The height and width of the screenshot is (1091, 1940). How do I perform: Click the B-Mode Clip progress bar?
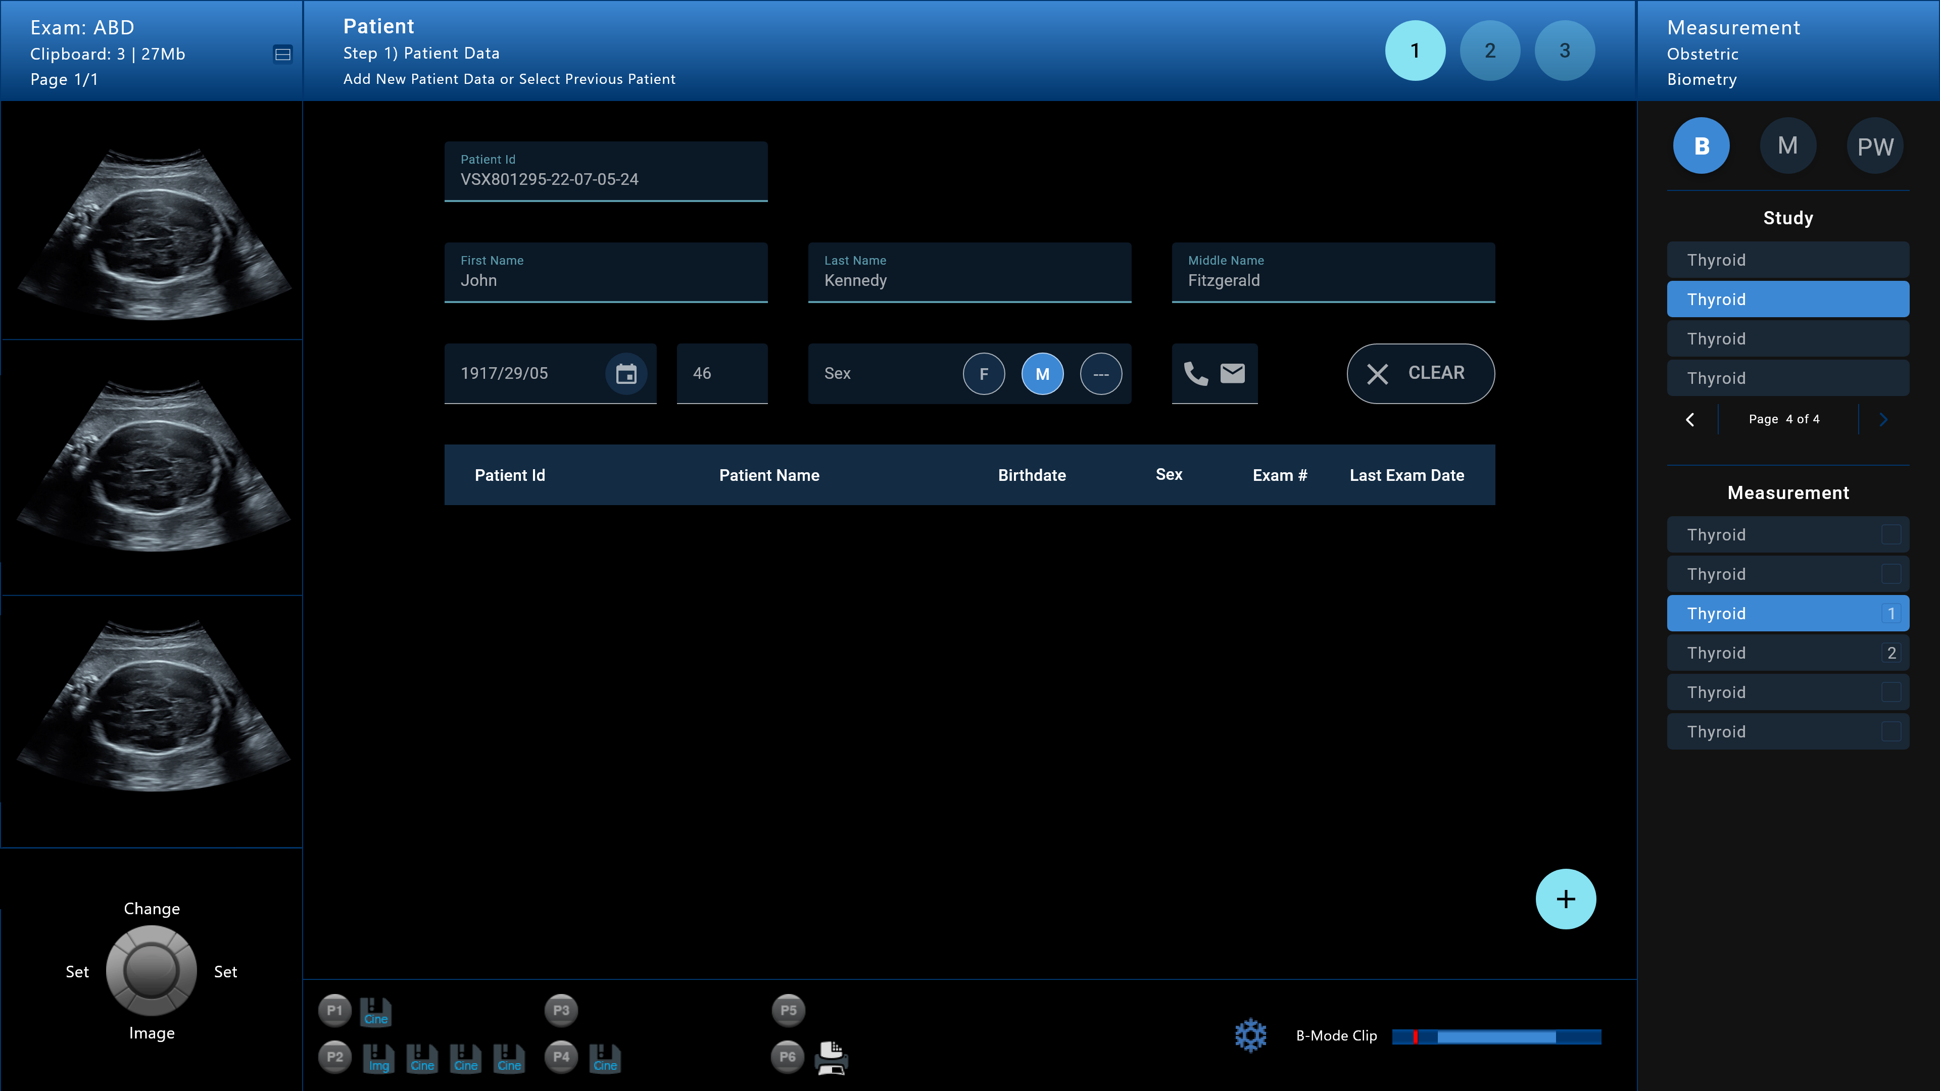pyautogui.click(x=1496, y=1037)
